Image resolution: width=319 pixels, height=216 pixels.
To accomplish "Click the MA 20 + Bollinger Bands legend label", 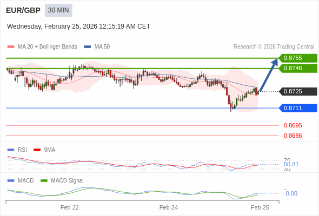I will [48, 47].
